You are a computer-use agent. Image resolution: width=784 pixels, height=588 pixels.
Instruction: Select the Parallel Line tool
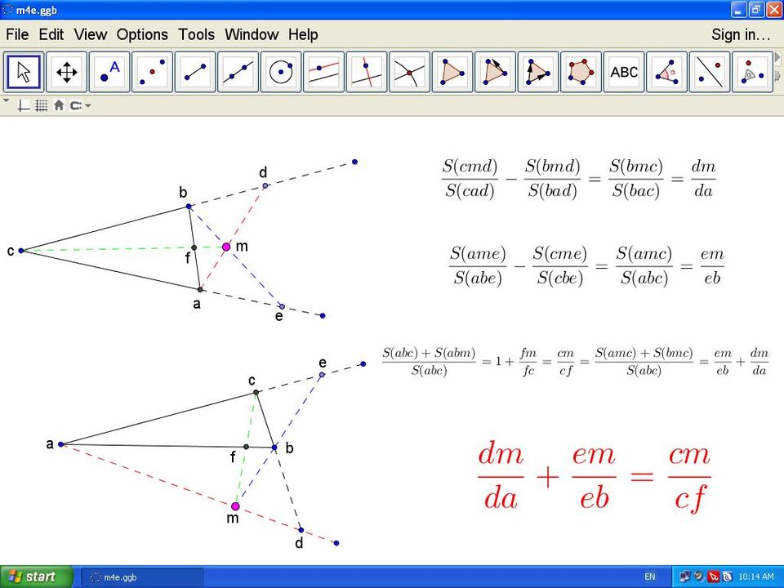coord(324,73)
